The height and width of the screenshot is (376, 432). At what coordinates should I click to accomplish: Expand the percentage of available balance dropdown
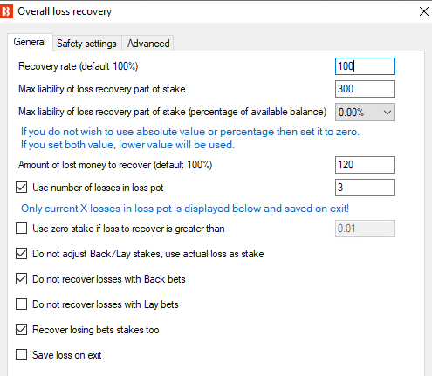tap(365, 113)
